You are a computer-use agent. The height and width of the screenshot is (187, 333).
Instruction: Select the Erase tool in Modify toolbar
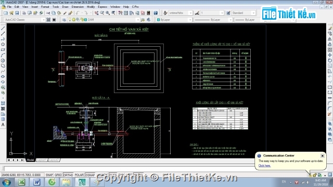click(x=330, y=28)
